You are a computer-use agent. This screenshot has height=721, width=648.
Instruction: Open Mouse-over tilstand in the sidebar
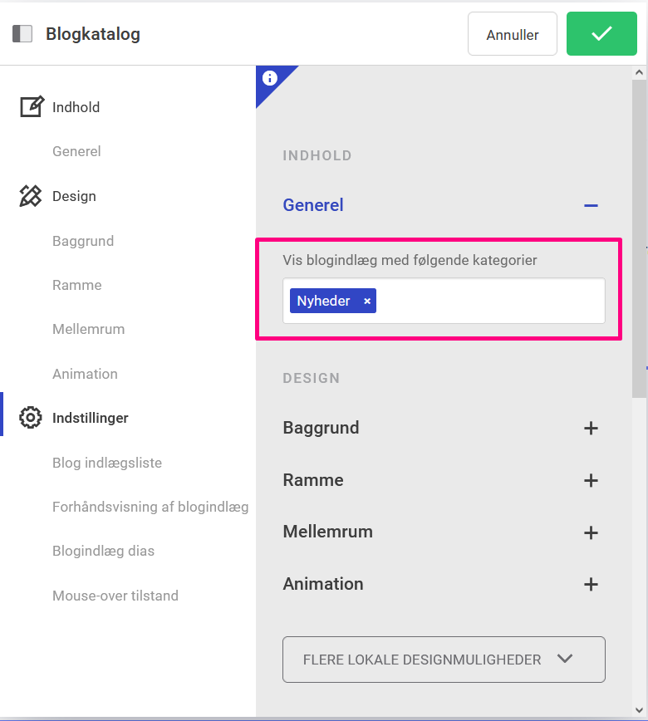pyautogui.click(x=115, y=596)
